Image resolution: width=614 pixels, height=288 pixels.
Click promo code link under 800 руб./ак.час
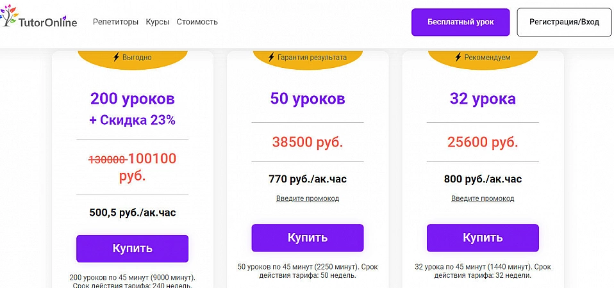coord(483,198)
